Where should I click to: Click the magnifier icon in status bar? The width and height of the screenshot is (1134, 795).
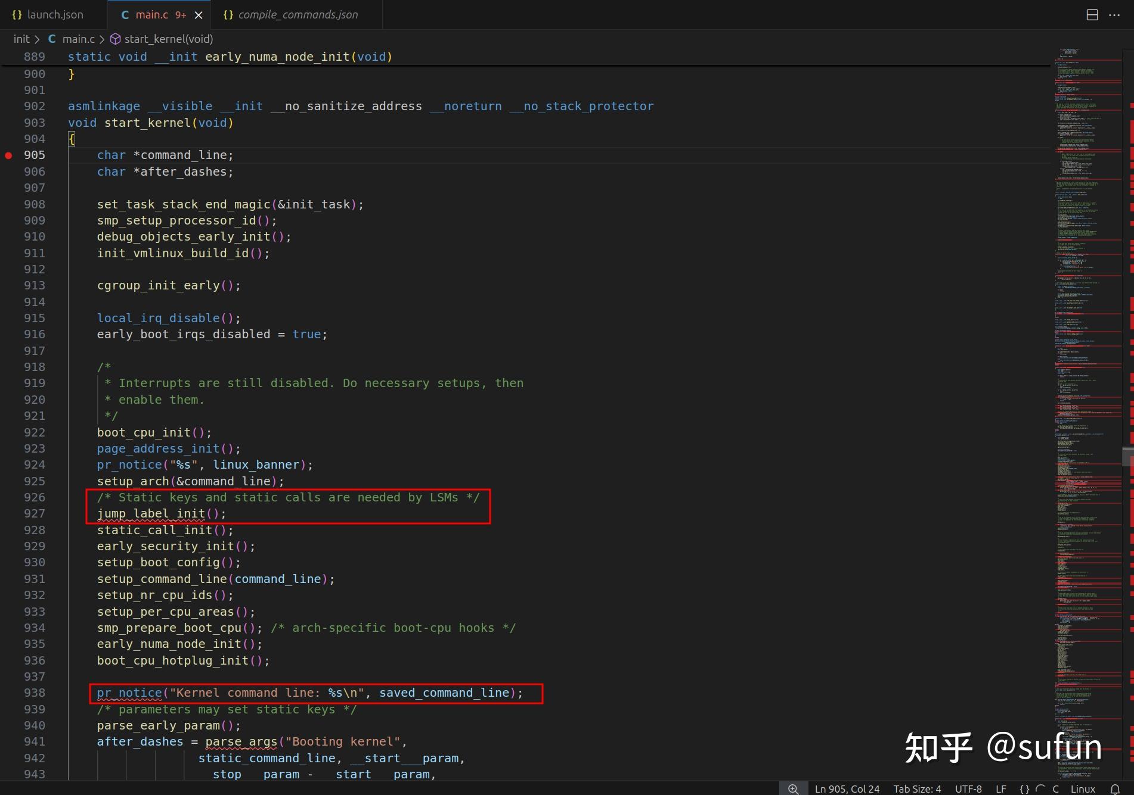(x=793, y=788)
